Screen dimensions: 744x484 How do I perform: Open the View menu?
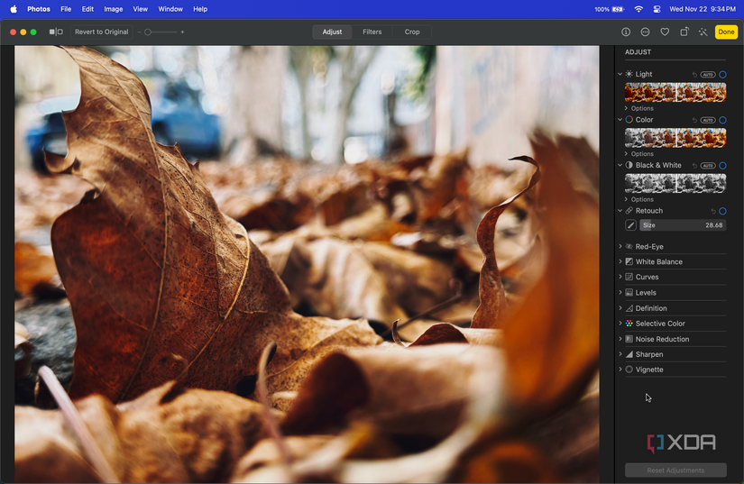pyautogui.click(x=140, y=9)
